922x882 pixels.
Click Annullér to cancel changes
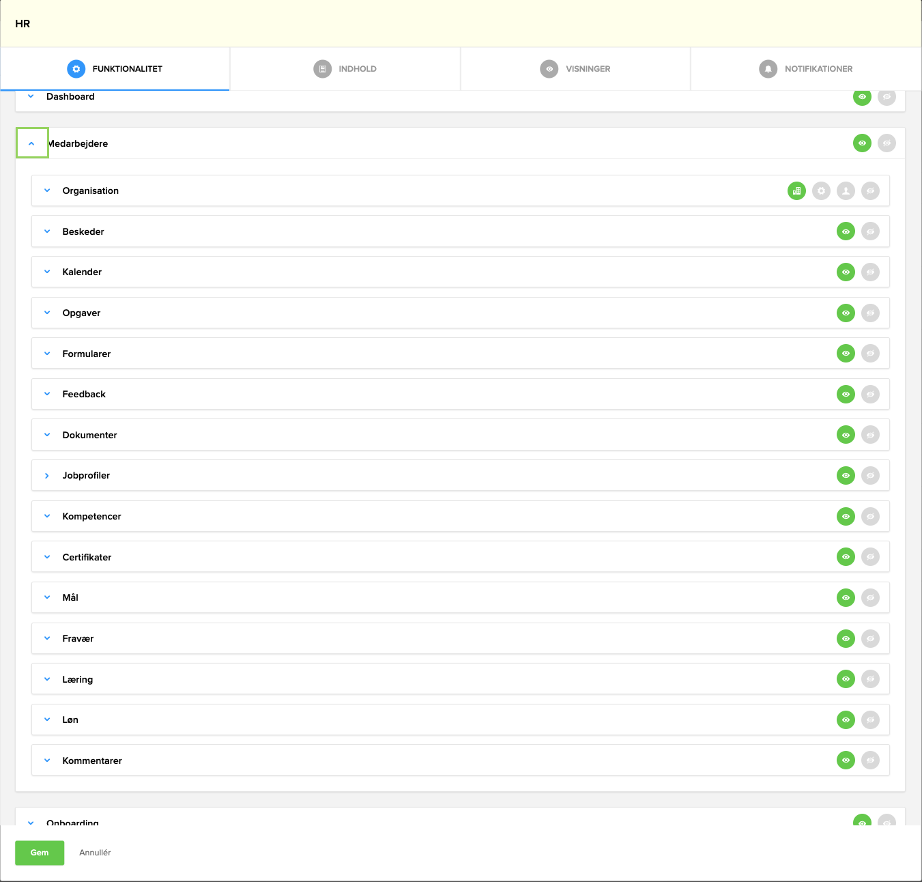[95, 853]
